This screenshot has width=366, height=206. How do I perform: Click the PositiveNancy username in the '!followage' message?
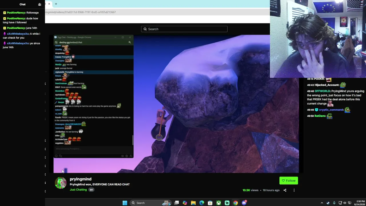click(x=16, y=13)
